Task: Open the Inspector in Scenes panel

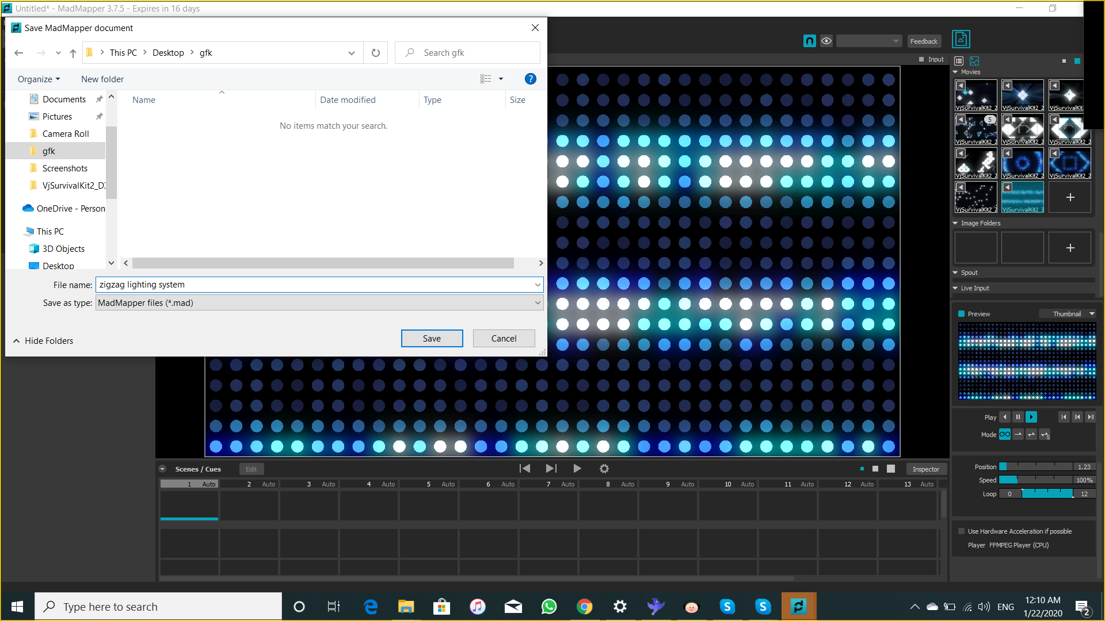Action: tap(925, 469)
